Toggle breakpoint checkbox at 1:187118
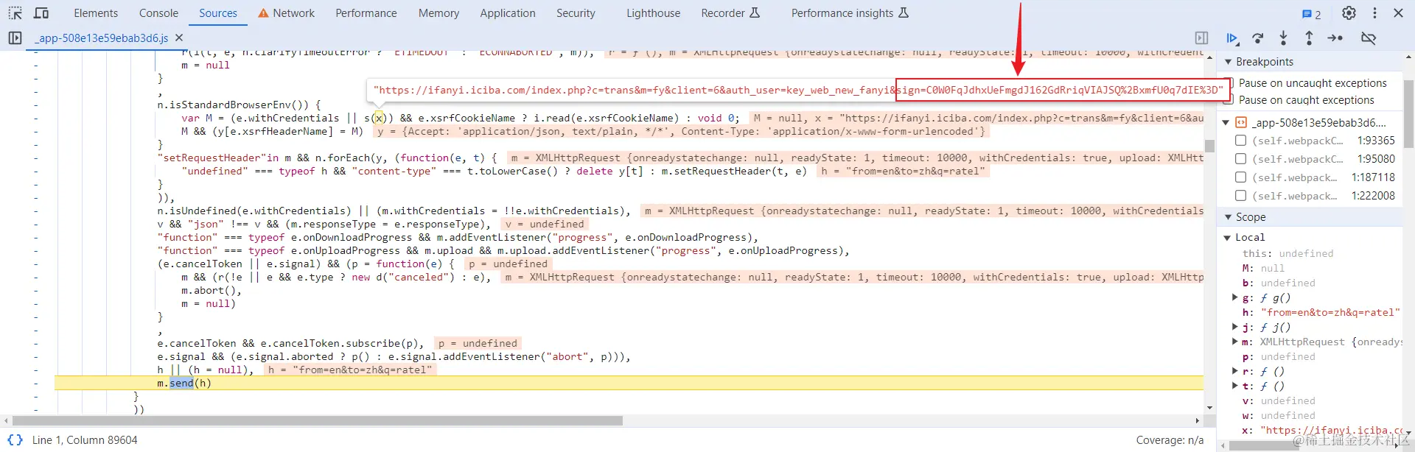The image size is (1415, 452). [x=1240, y=177]
